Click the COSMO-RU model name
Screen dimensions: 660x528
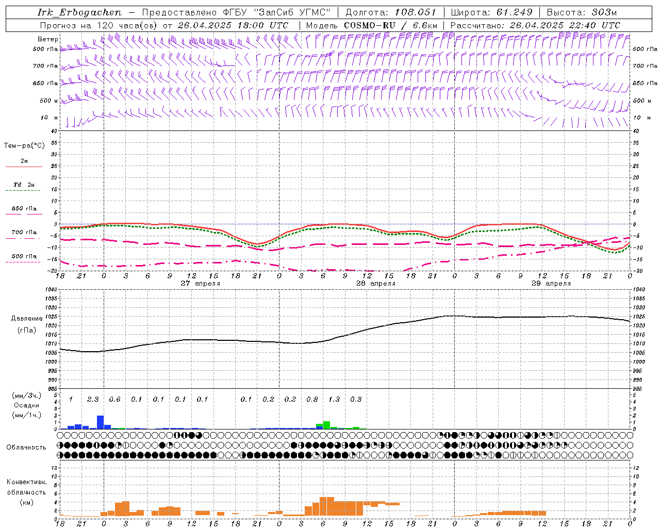coord(370,25)
